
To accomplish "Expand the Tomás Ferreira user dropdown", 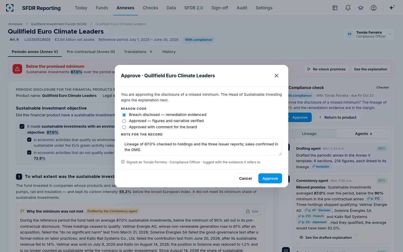I will [x=369, y=34].
